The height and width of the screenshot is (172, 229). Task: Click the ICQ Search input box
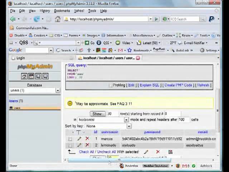pyautogui.click(x=185, y=19)
